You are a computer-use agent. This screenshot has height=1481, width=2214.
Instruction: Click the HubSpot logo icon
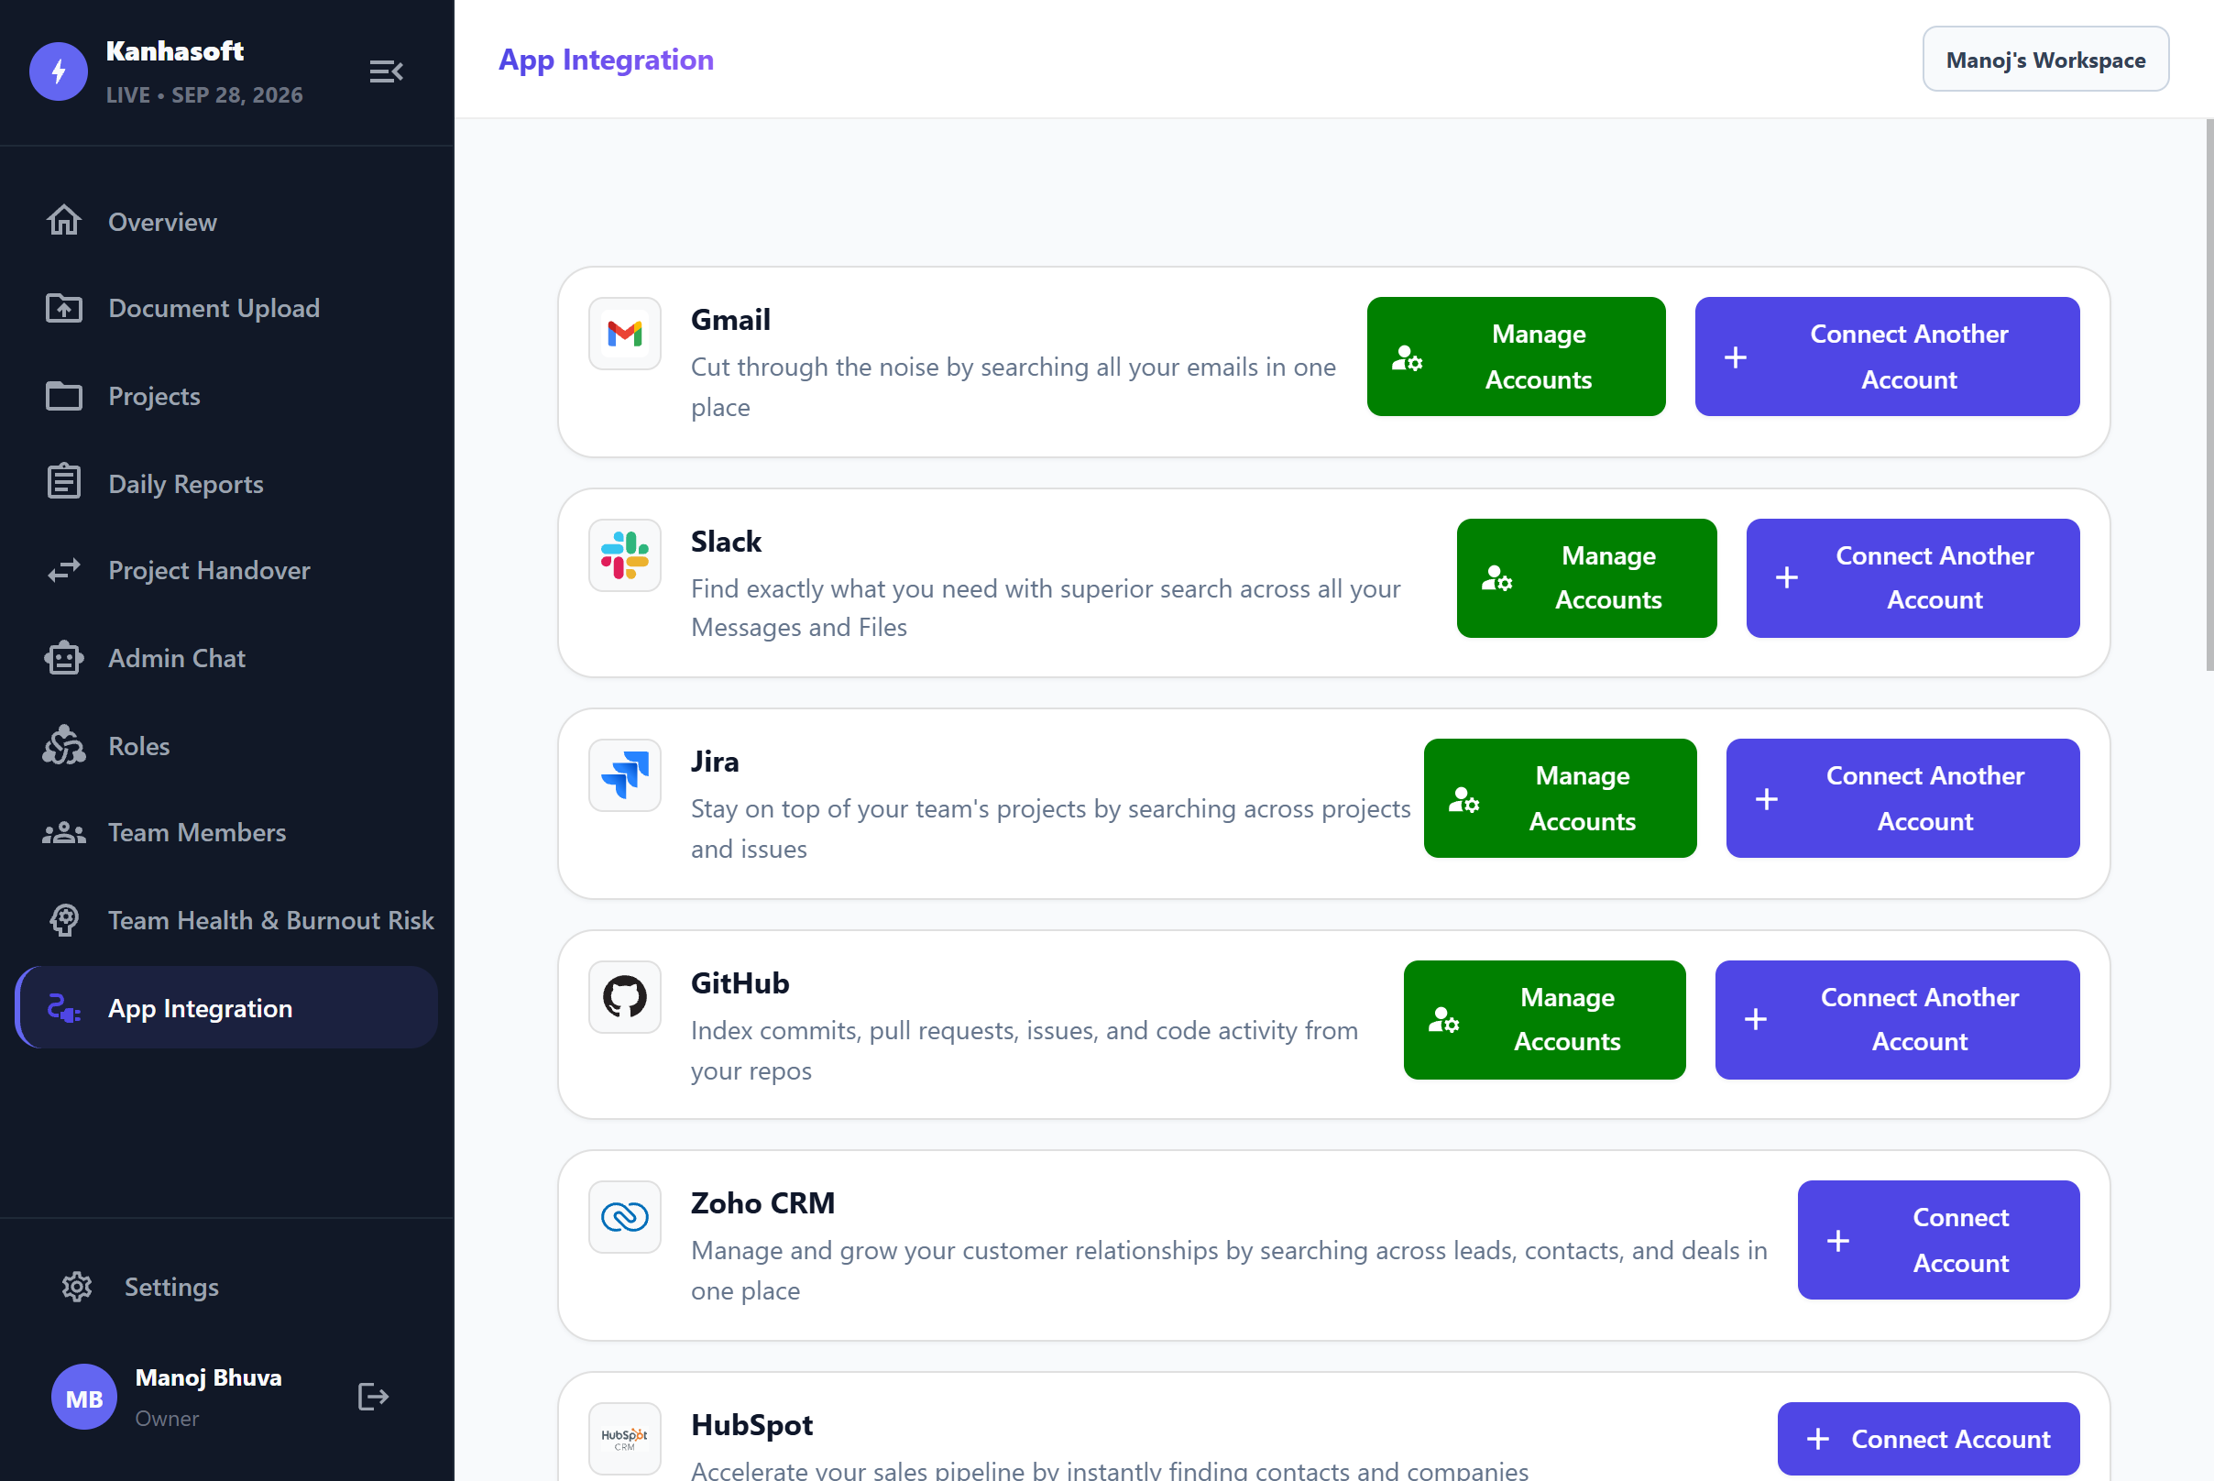click(624, 1440)
